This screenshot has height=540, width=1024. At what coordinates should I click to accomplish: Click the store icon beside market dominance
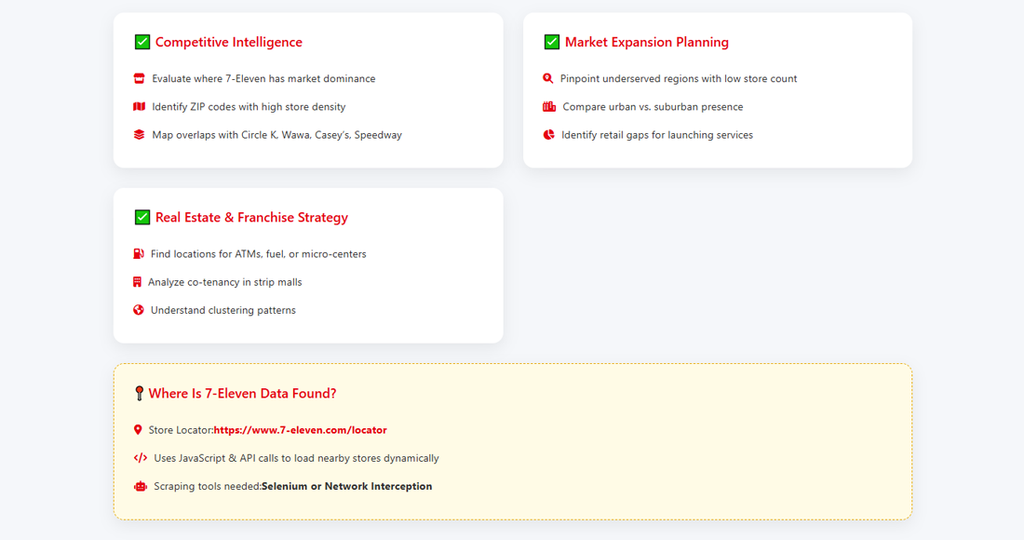pyautogui.click(x=140, y=79)
